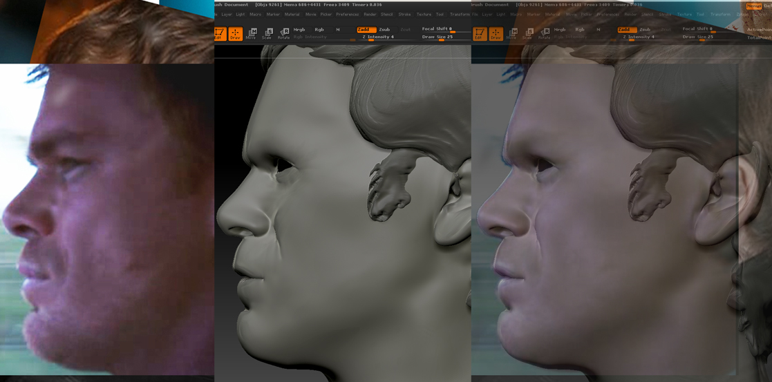Open Stencil menu in middle ZBrush panel
The image size is (772, 382).
(x=388, y=15)
